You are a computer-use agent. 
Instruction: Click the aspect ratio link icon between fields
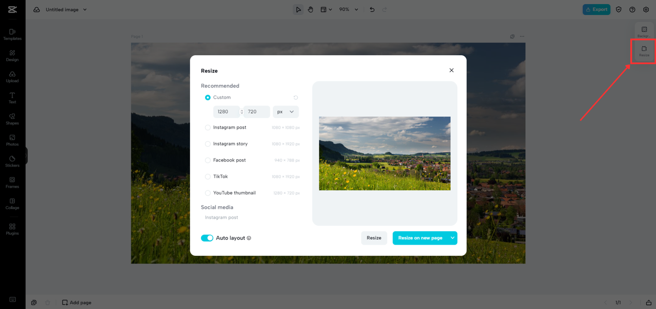(242, 112)
